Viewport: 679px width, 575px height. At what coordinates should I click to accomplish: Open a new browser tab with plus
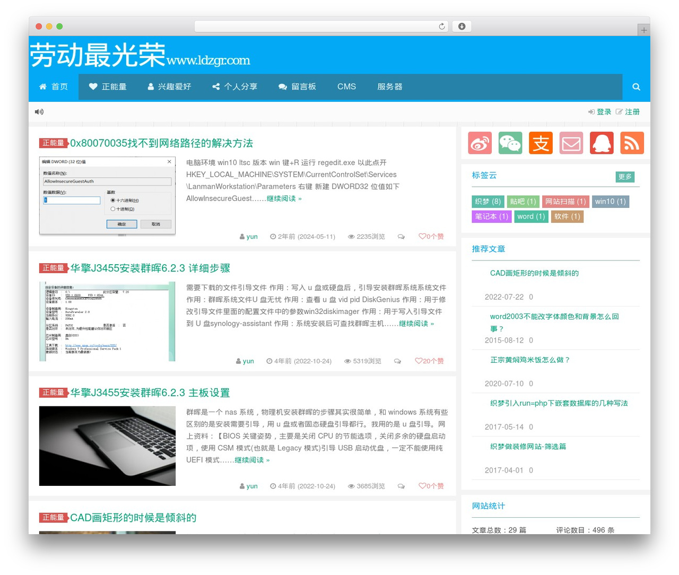coord(643,30)
